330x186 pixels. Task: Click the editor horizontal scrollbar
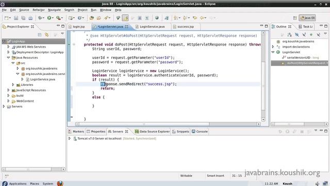[x=168, y=124]
